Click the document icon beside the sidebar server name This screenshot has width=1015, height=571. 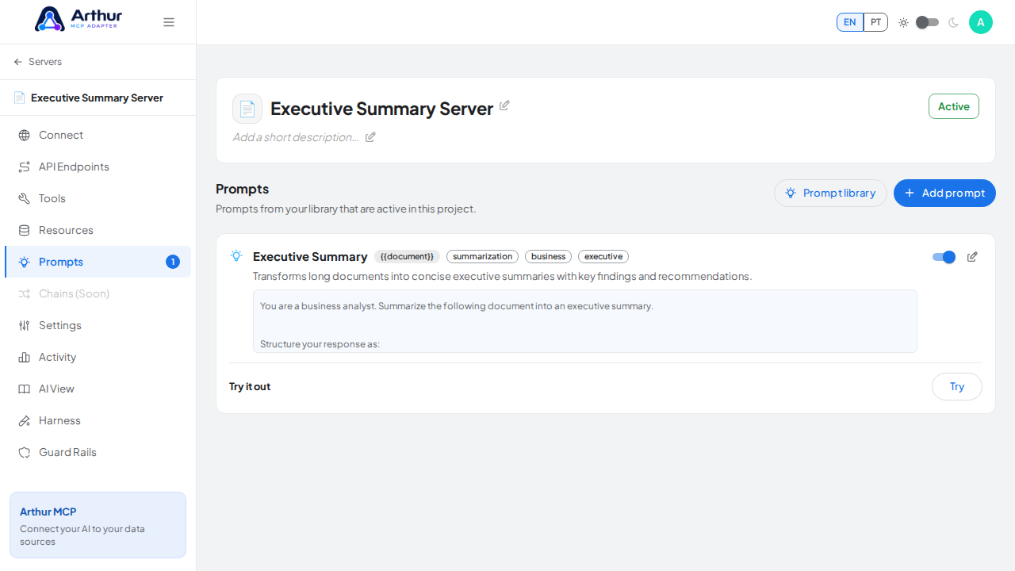(19, 98)
